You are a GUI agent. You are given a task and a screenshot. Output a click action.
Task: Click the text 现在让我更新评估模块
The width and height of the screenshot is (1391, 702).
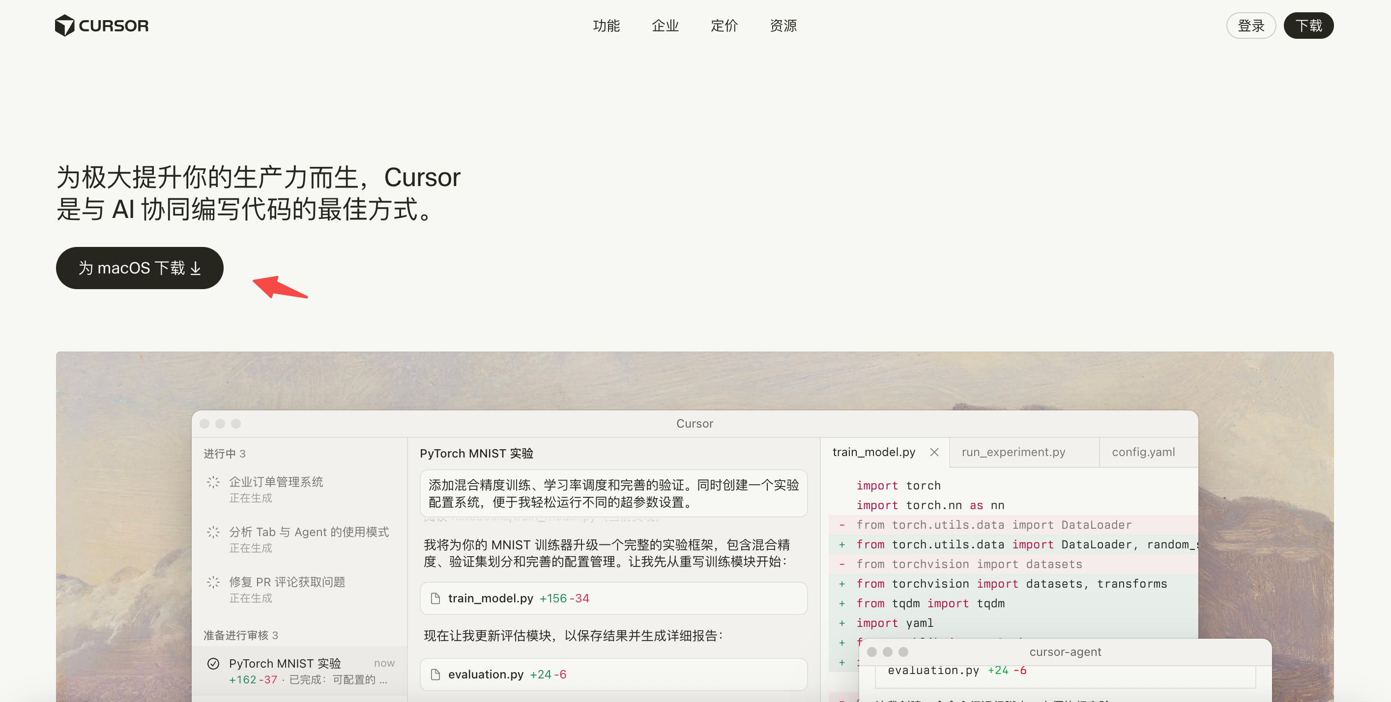point(573,636)
